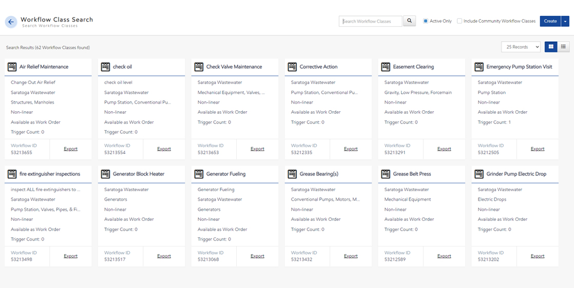This screenshot has height=288, width=574.
Task: Click 'Structures, Manholes' on Air Relief card
Action: 32,102
